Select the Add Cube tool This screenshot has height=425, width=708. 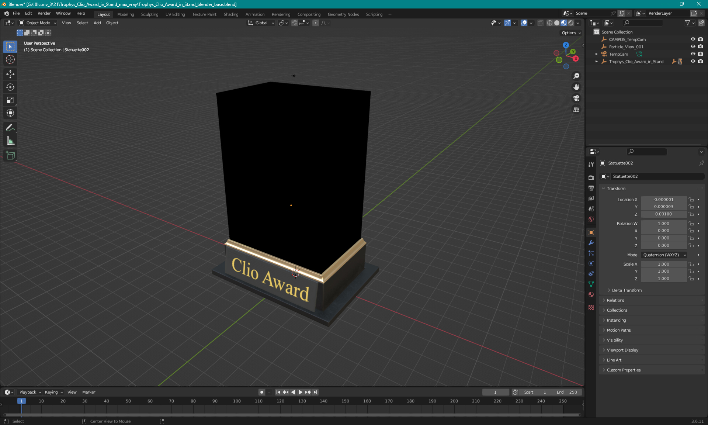pyautogui.click(x=10, y=156)
